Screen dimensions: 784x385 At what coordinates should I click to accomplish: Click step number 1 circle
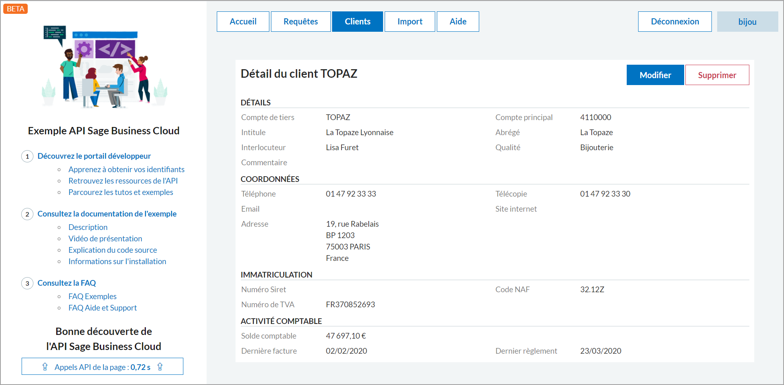click(x=27, y=156)
